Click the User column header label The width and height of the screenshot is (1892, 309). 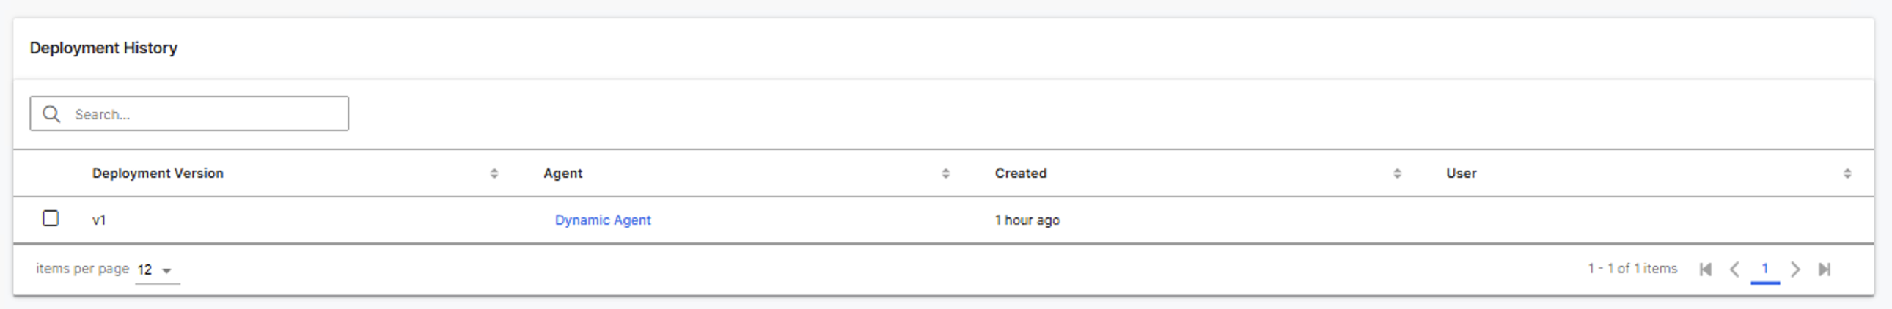[x=1461, y=174]
